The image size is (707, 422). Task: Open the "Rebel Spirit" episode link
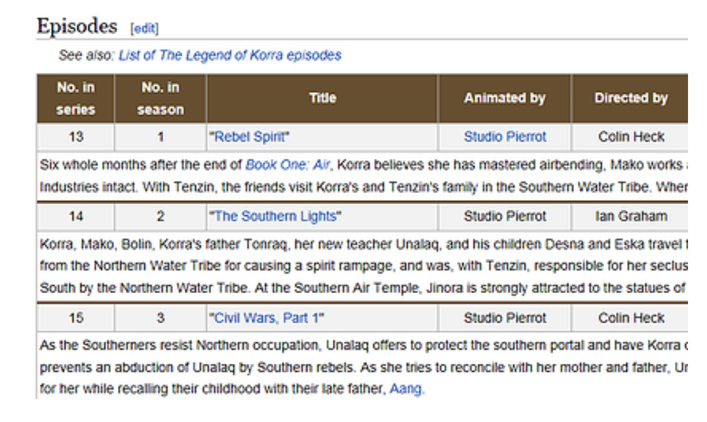point(250,137)
